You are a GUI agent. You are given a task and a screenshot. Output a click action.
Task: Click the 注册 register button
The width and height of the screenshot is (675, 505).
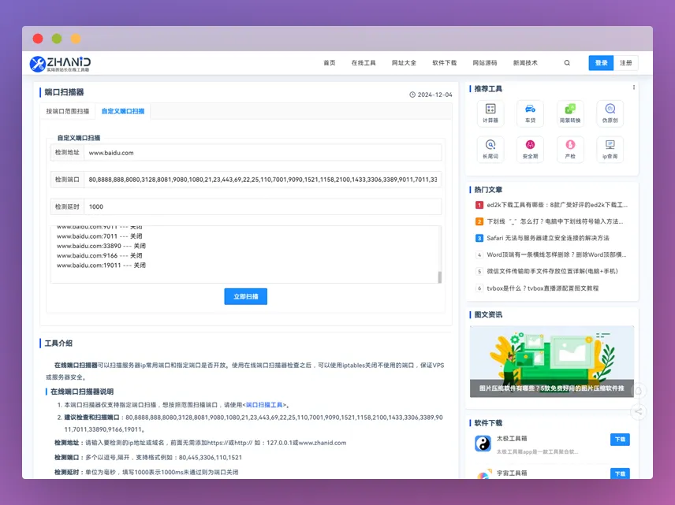point(627,62)
